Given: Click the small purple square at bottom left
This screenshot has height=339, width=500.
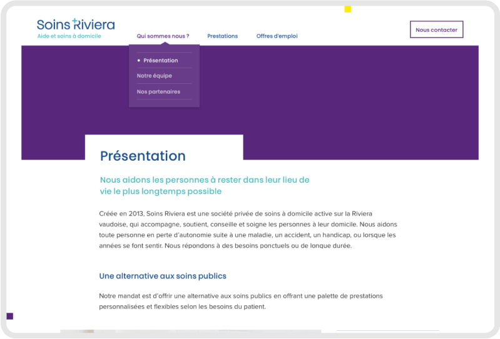Looking at the screenshot, I should coord(9,316).
